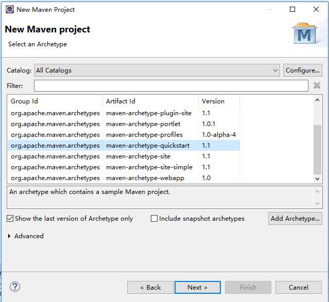Screen dimensions: 329x302
Task: Close the New Maven Project dialog
Action: pos(316,9)
